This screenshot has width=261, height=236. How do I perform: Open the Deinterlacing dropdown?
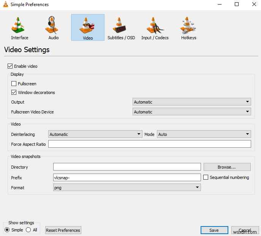[95, 134]
